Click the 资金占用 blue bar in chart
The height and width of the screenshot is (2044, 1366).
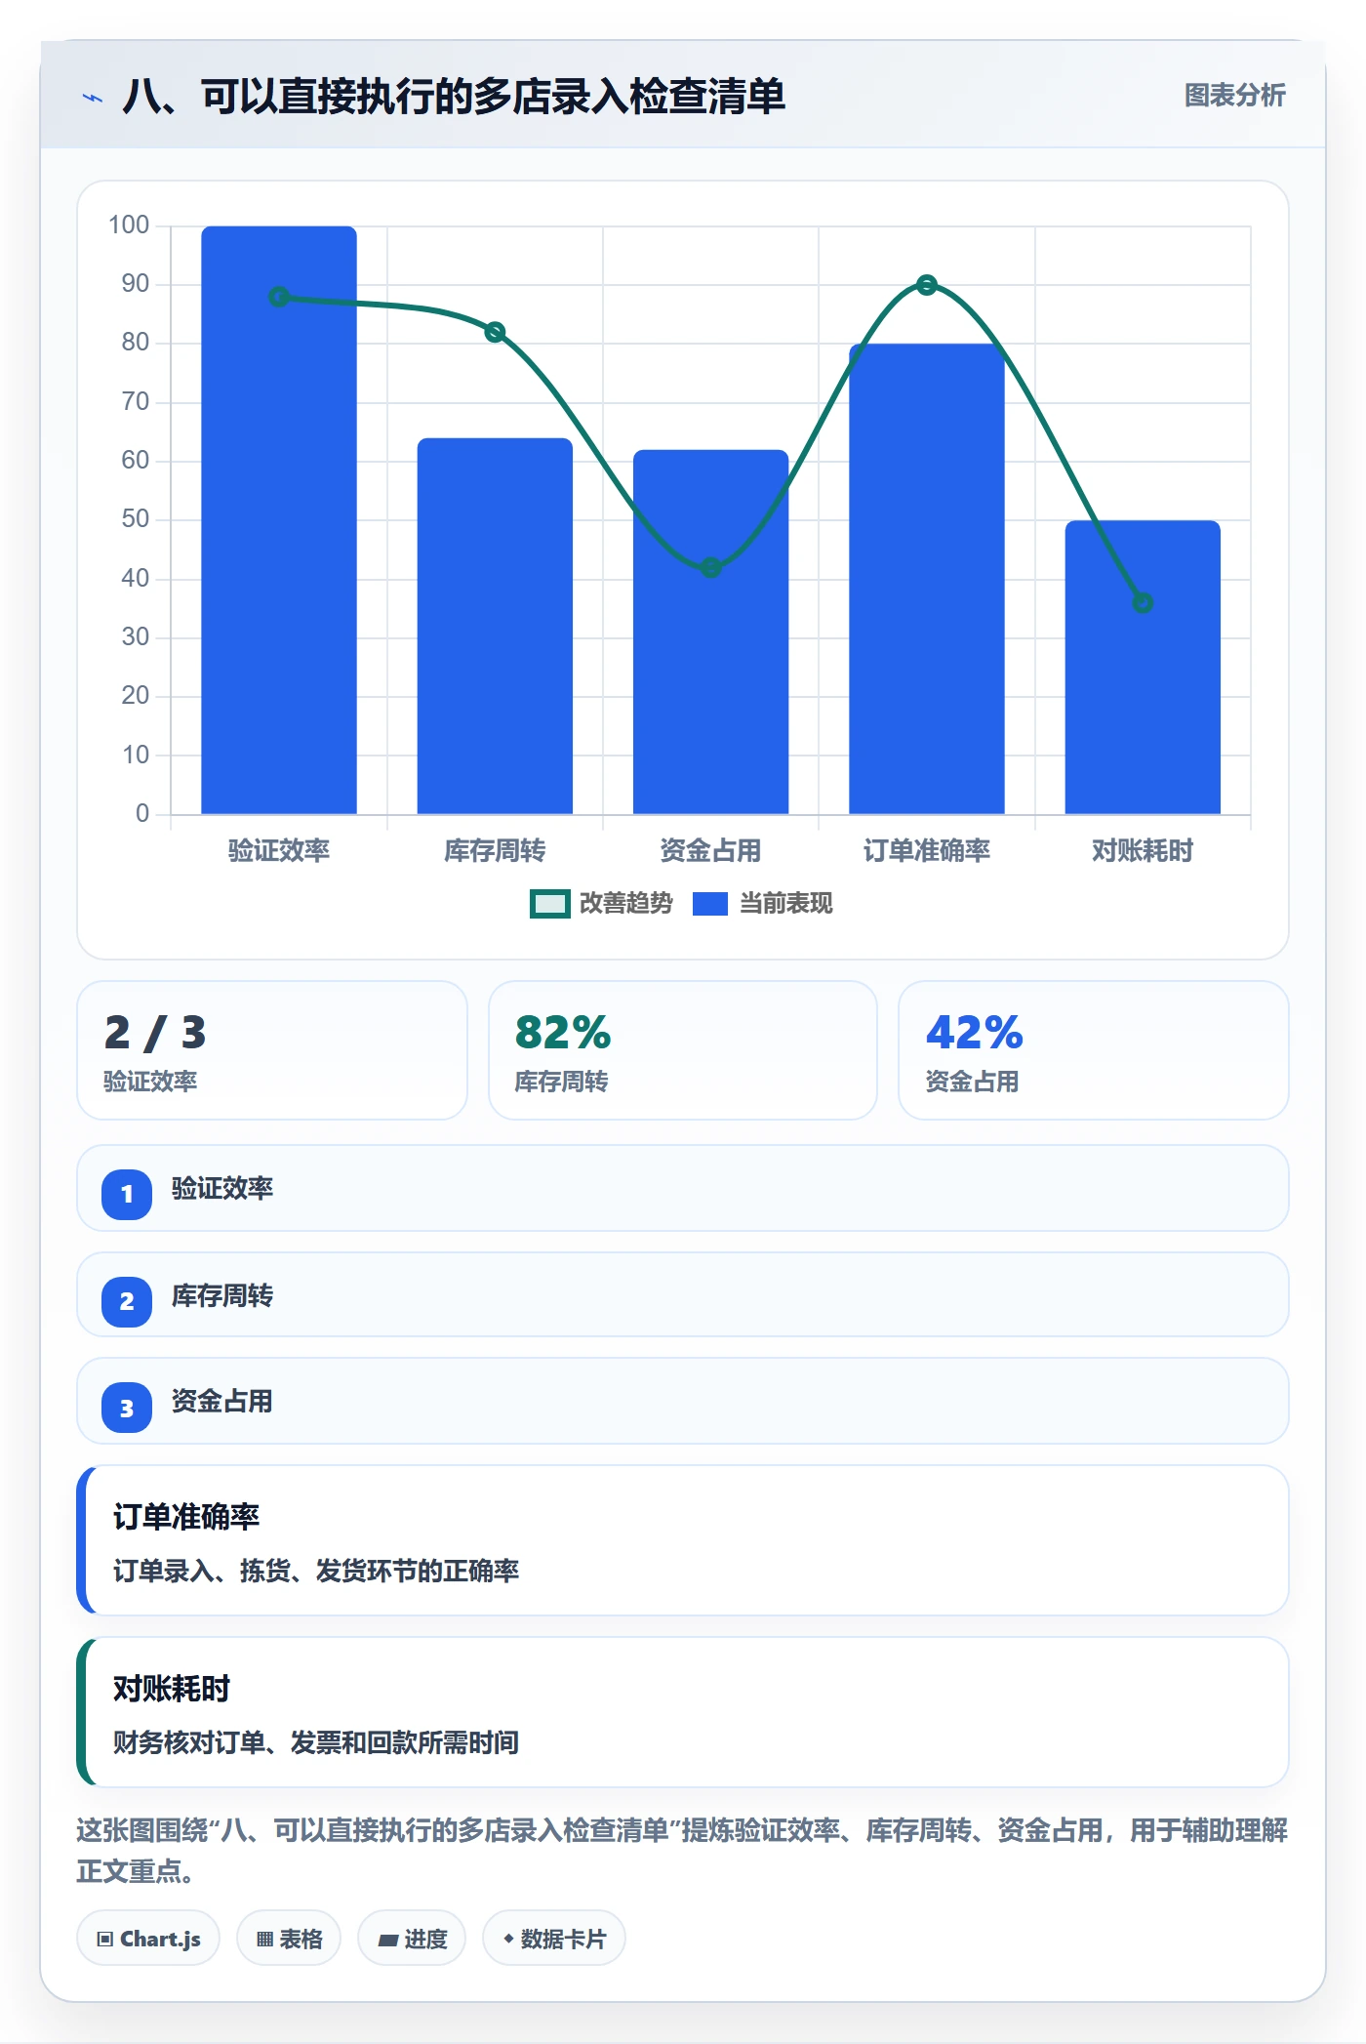[x=710, y=632]
